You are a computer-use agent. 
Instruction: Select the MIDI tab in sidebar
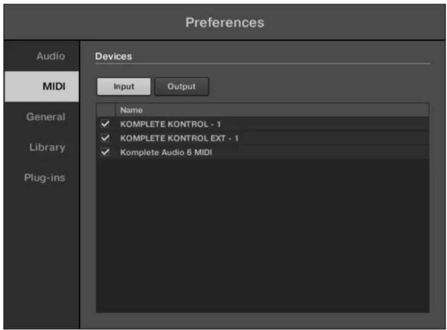pos(54,86)
